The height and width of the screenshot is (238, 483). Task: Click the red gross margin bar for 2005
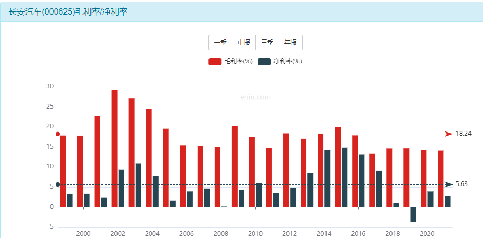166,168
